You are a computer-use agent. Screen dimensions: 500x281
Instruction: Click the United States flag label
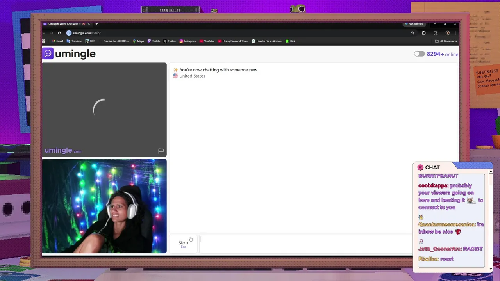point(189,76)
